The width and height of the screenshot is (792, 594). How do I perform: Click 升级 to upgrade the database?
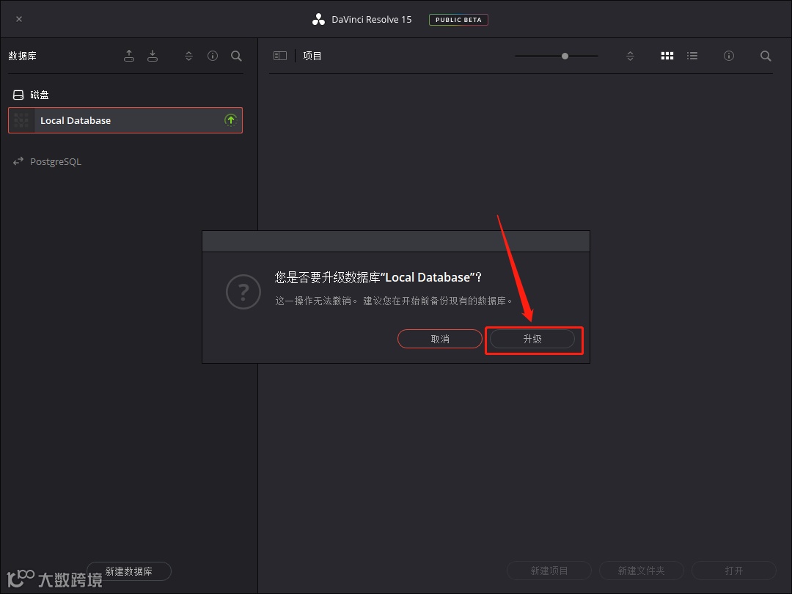[532, 339]
